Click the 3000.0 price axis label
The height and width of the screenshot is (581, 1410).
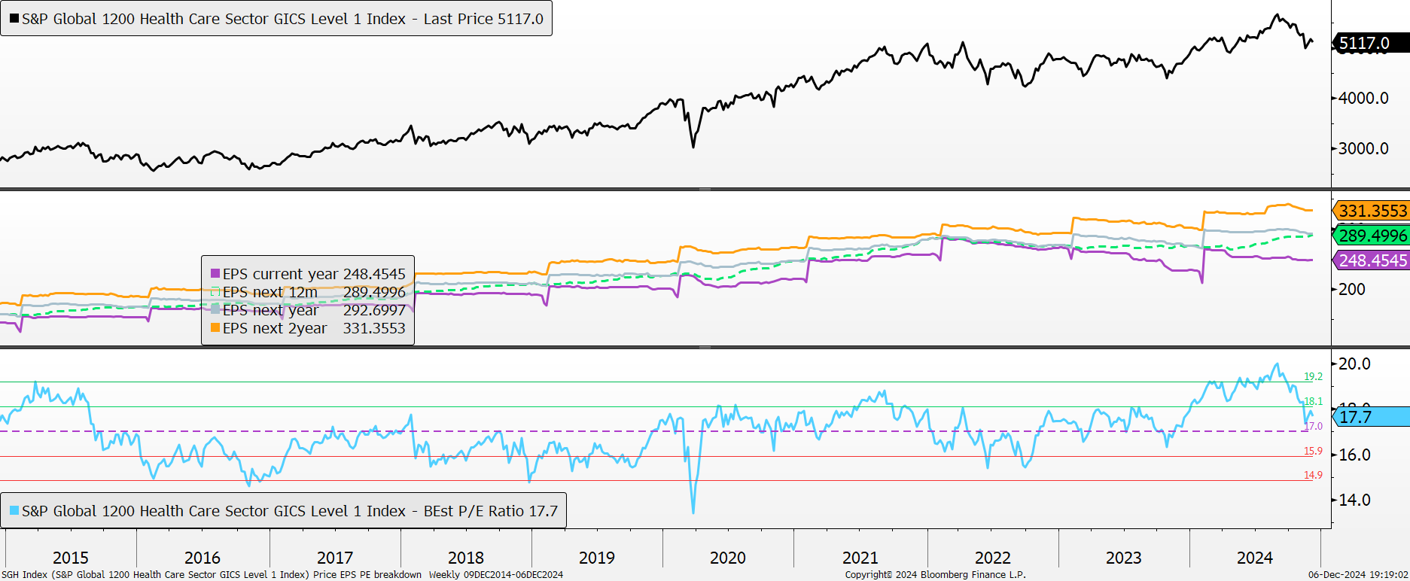1363,148
